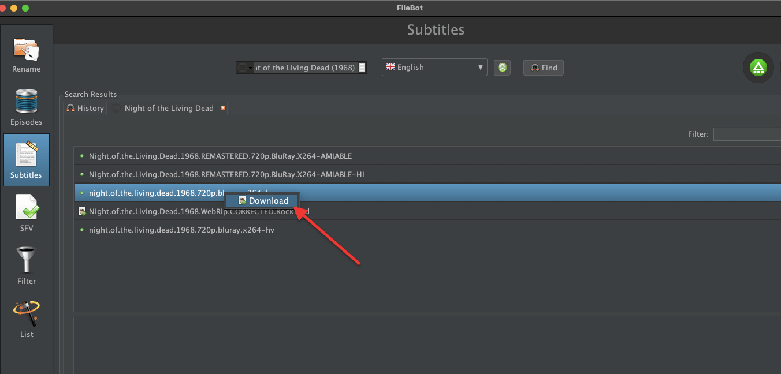This screenshot has width=781, height=374.
Task: Click the macOS yellow minimize window button
Action: coord(14,8)
